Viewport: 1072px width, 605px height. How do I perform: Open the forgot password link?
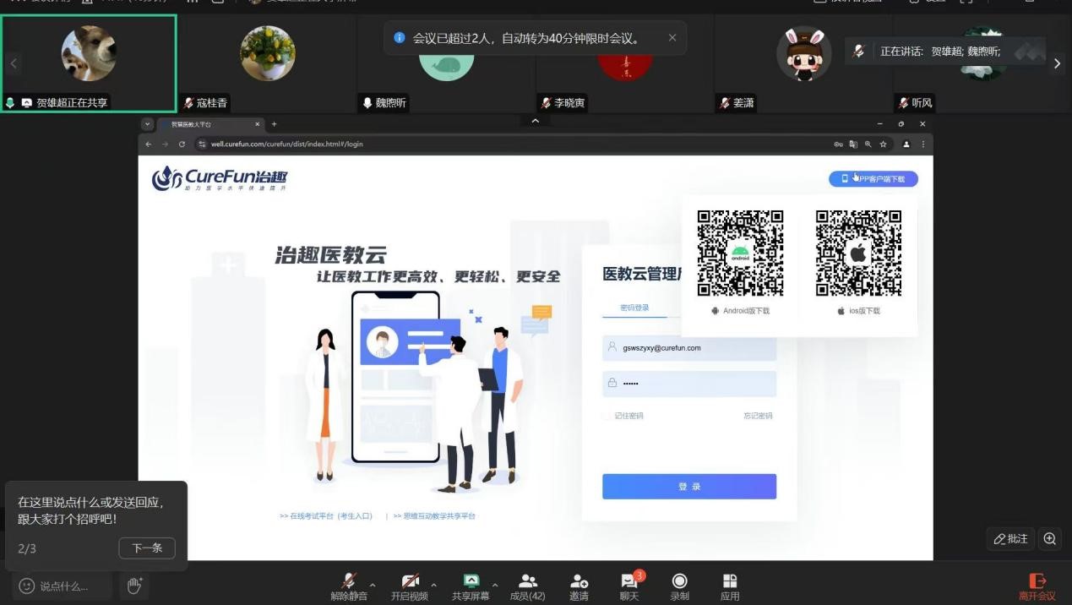tap(758, 416)
